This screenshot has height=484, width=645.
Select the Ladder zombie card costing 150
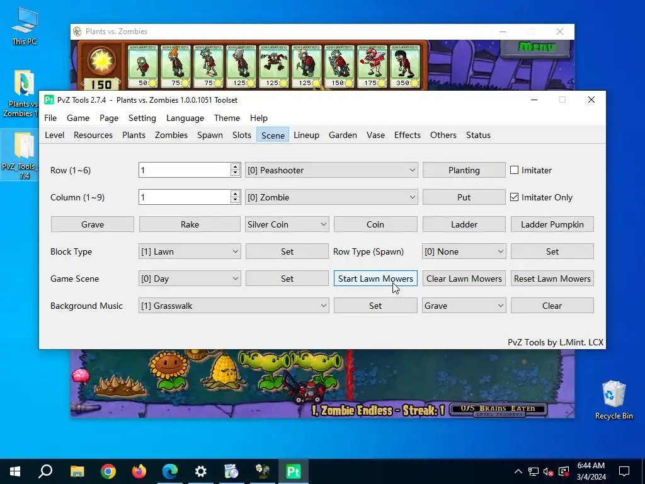340,66
